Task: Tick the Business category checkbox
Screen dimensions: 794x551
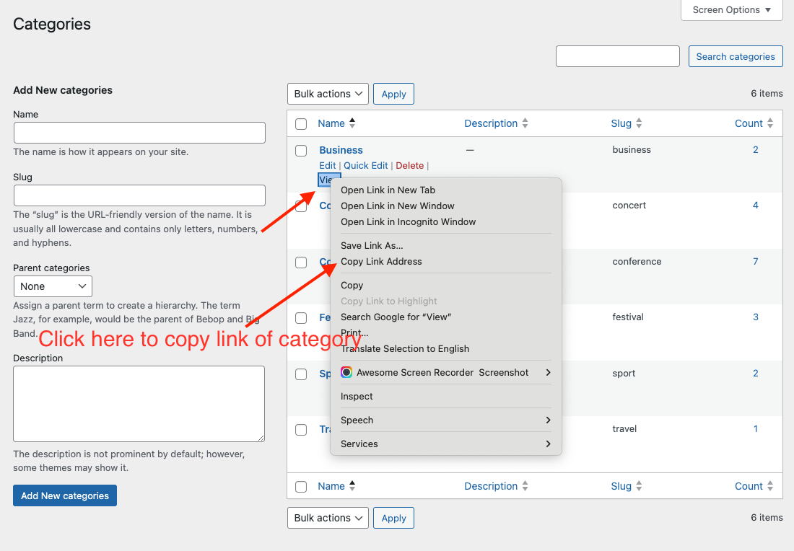Action: click(301, 151)
